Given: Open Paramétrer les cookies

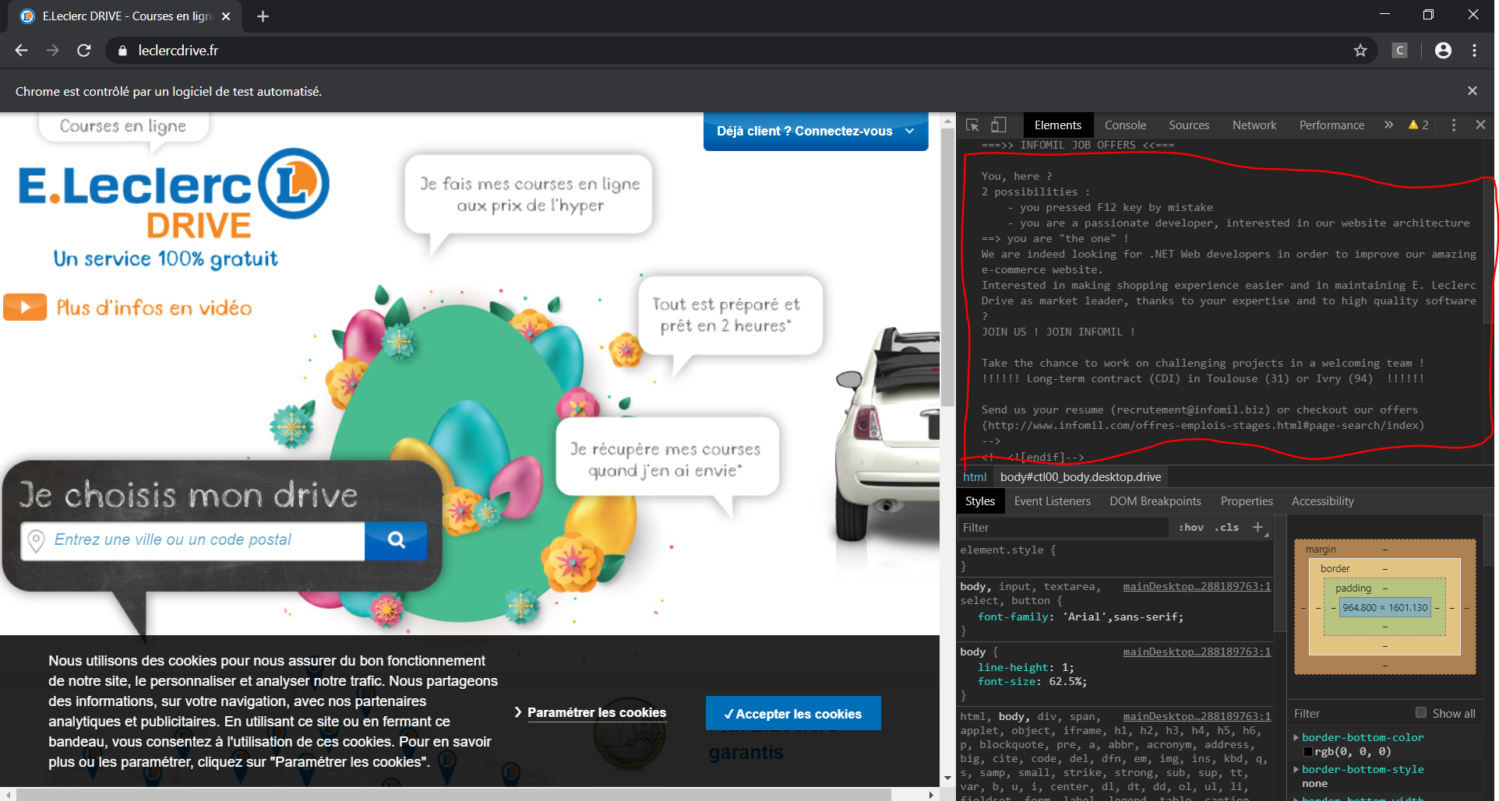Looking at the screenshot, I should pyautogui.click(x=597, y=712).
